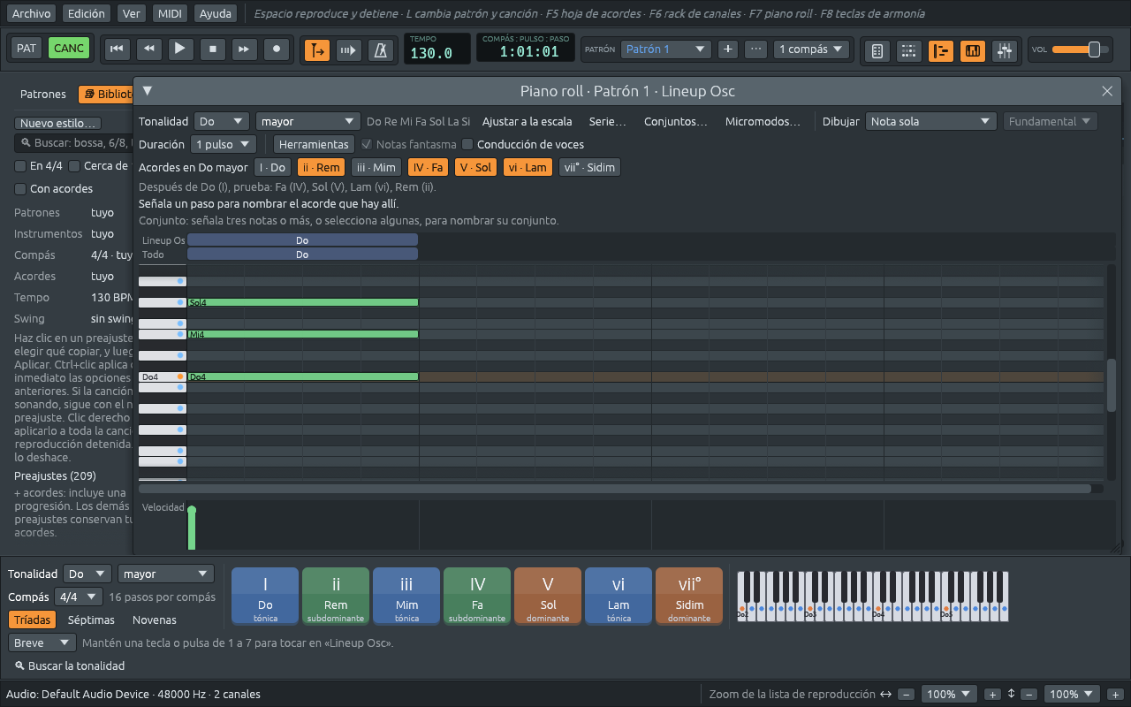Toggle the ii · Rem chord in piano roll
This screenshot has height=707, width=1131.
pyautogui.click(x=321, y=167)
